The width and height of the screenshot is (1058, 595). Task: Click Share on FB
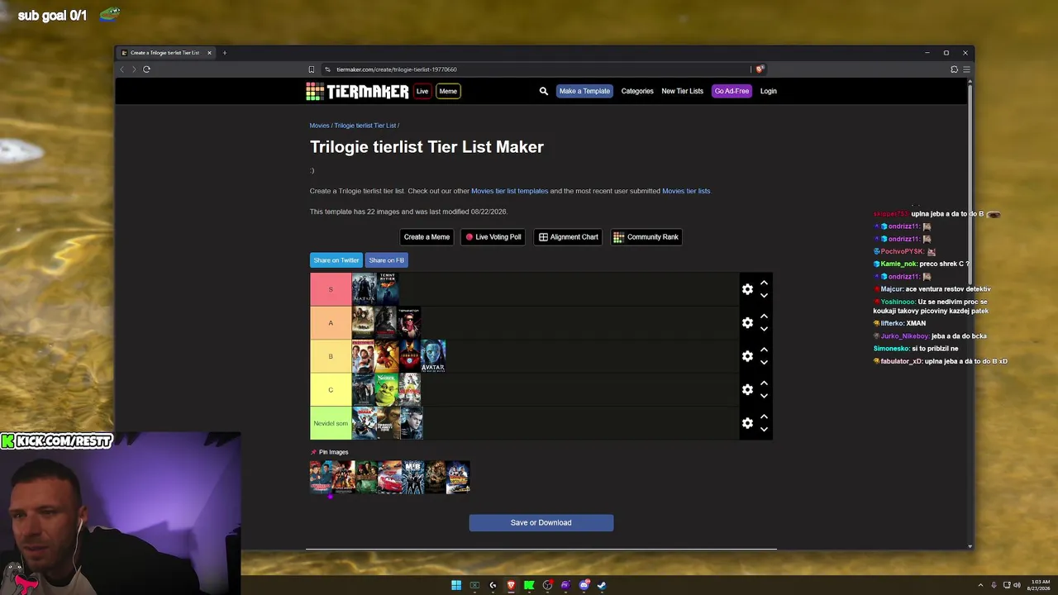(387, 260)
